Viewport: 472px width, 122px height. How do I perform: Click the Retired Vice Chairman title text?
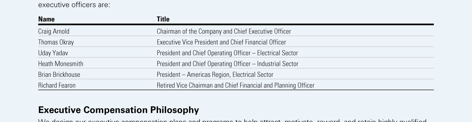(236, 86)
